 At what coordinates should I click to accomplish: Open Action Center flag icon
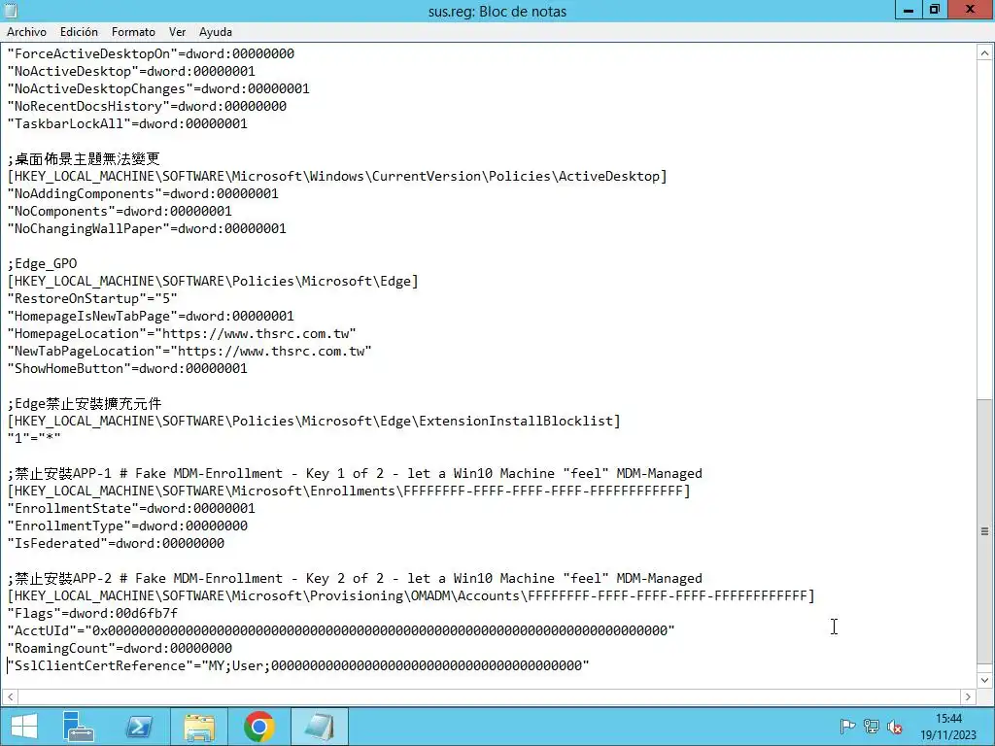pos(847,727)
